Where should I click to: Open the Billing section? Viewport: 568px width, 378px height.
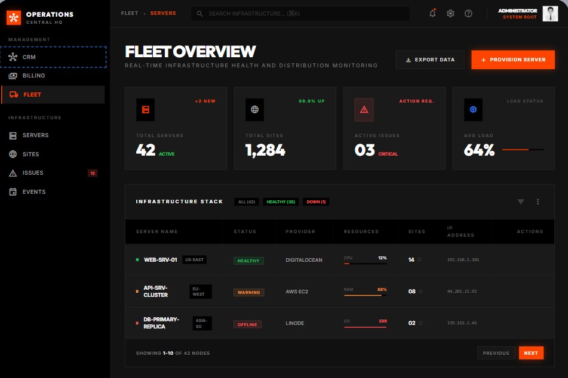(53, 76)
